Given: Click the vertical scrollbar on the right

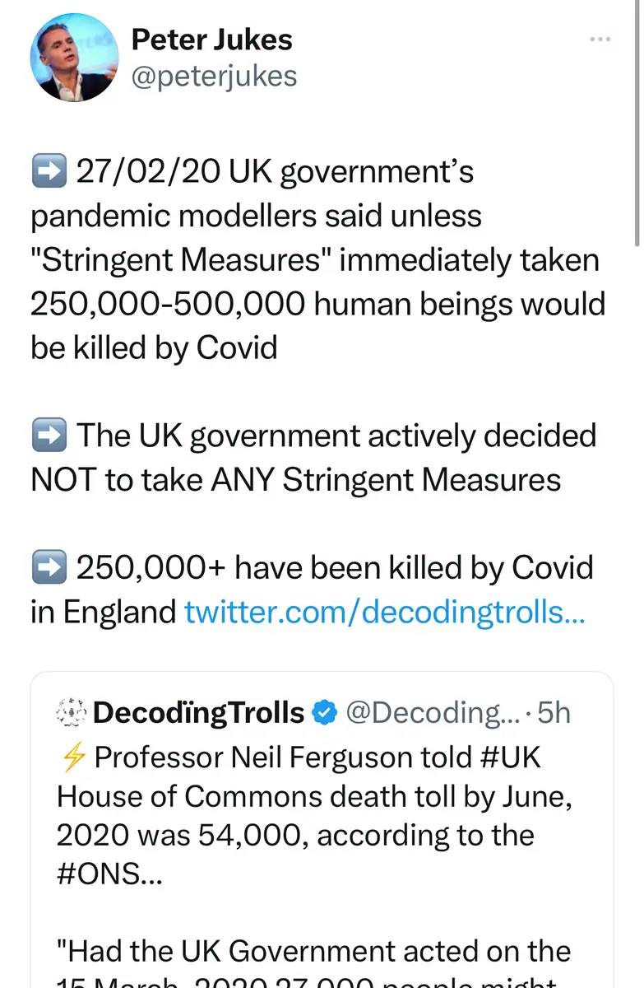Looking at the screenshot, I should point(638,123).
